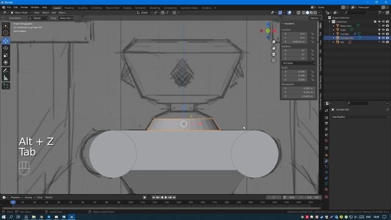Switch to Wireframe viewport shading
Image resolution: width=391 pixels, height=220 pixels.
tap(304, 13)
